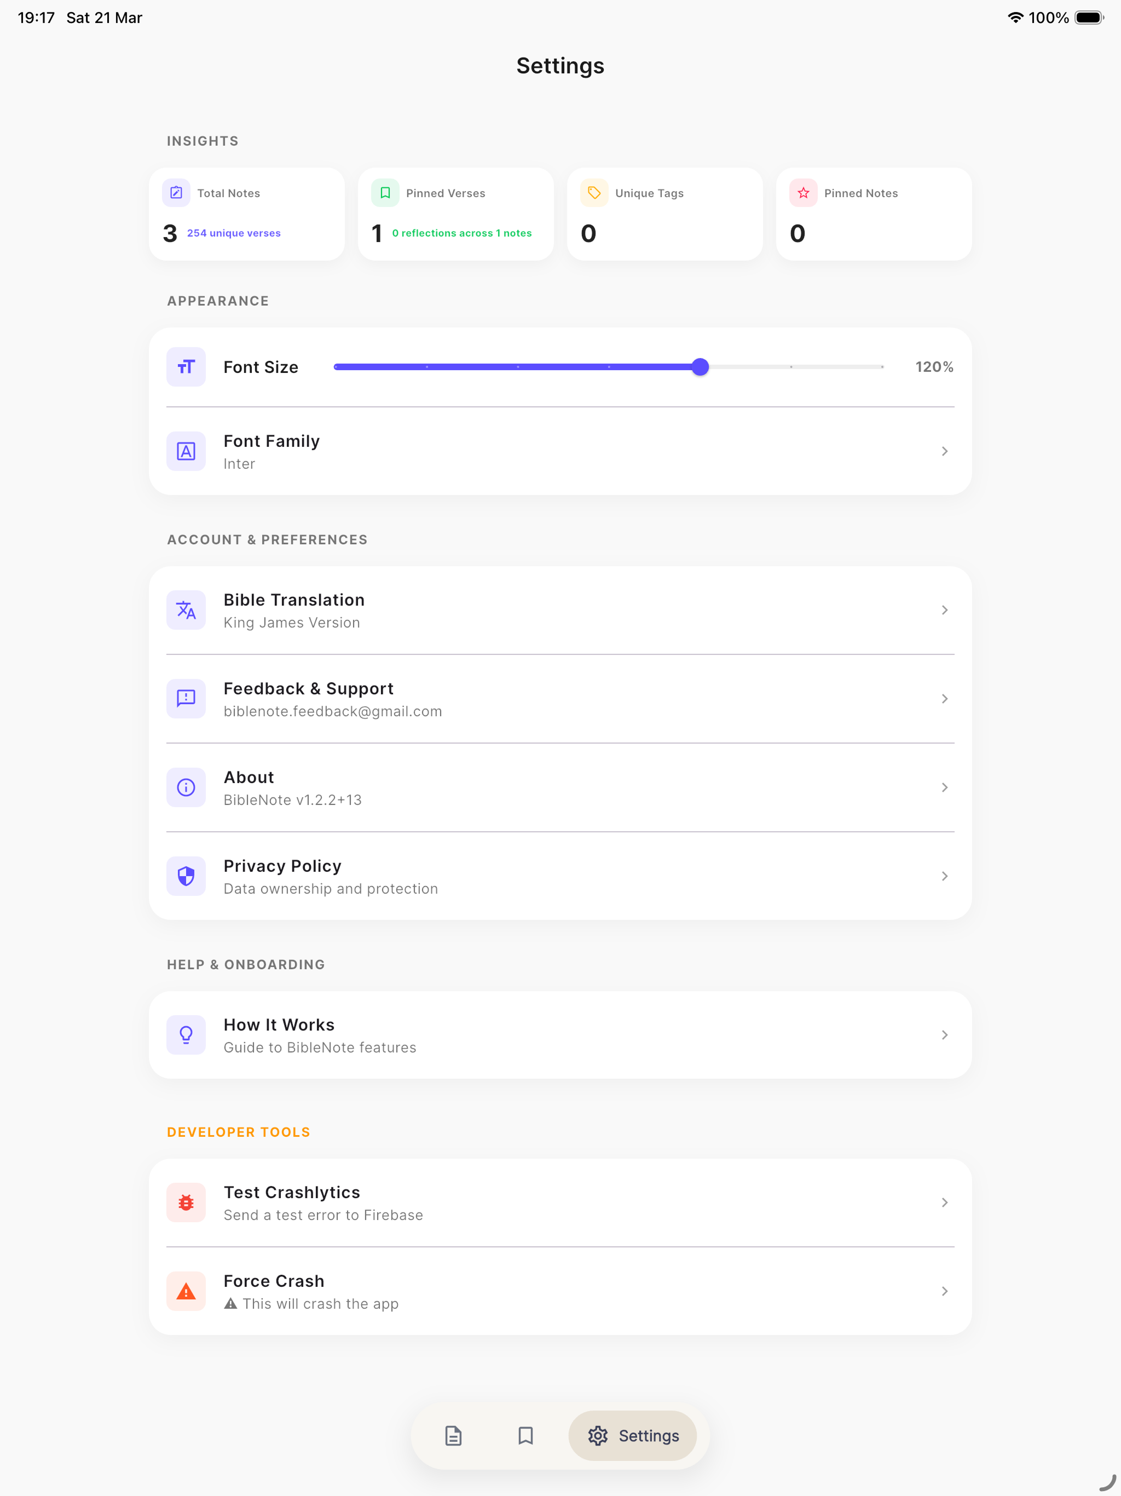Switch to the bookmark tab
The height and width of the screenshot is (1496, 1121).
(525, 1436)
